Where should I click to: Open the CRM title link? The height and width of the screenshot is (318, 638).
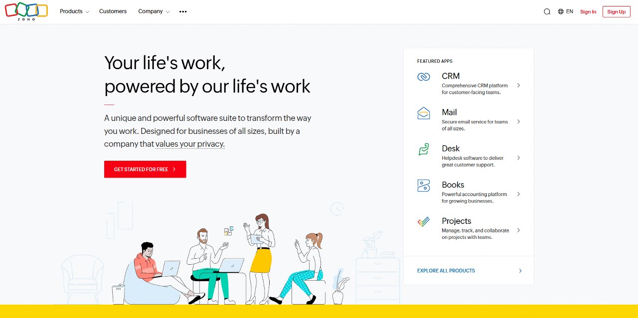pos(451,76)
